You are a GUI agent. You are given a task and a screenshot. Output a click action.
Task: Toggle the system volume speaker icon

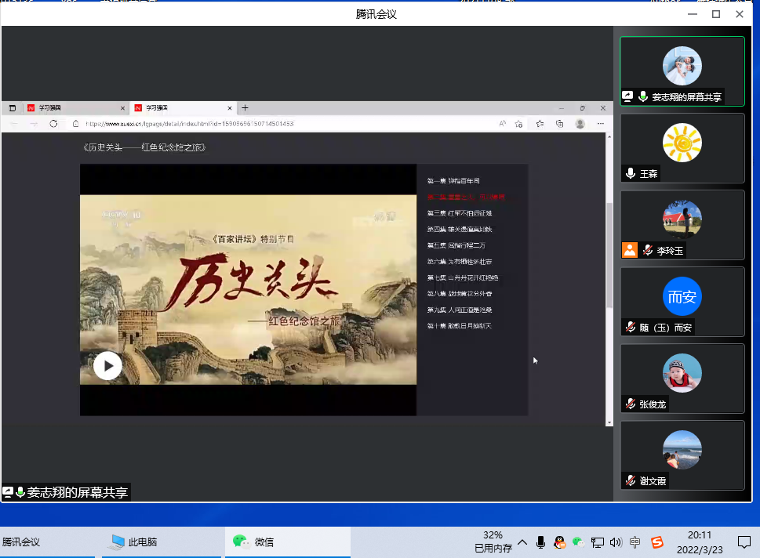click(x=616, y=542)
